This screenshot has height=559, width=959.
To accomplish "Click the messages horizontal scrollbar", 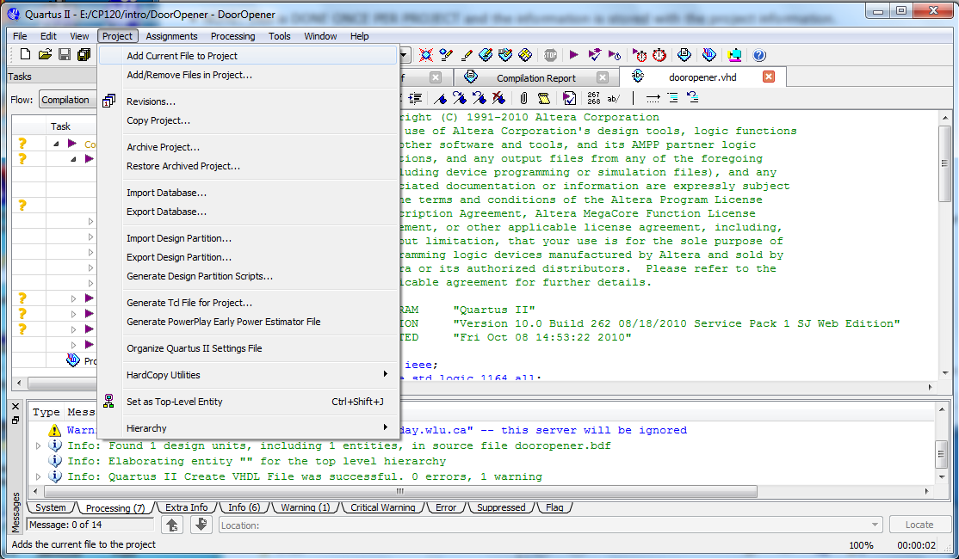I will pyautogui.click(x=400, y=491).
